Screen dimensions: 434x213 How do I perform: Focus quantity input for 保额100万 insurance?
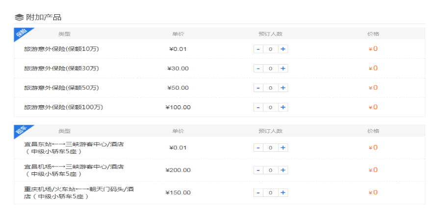270,107
